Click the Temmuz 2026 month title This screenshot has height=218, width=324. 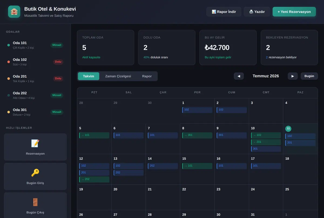(x=266, y=76)
